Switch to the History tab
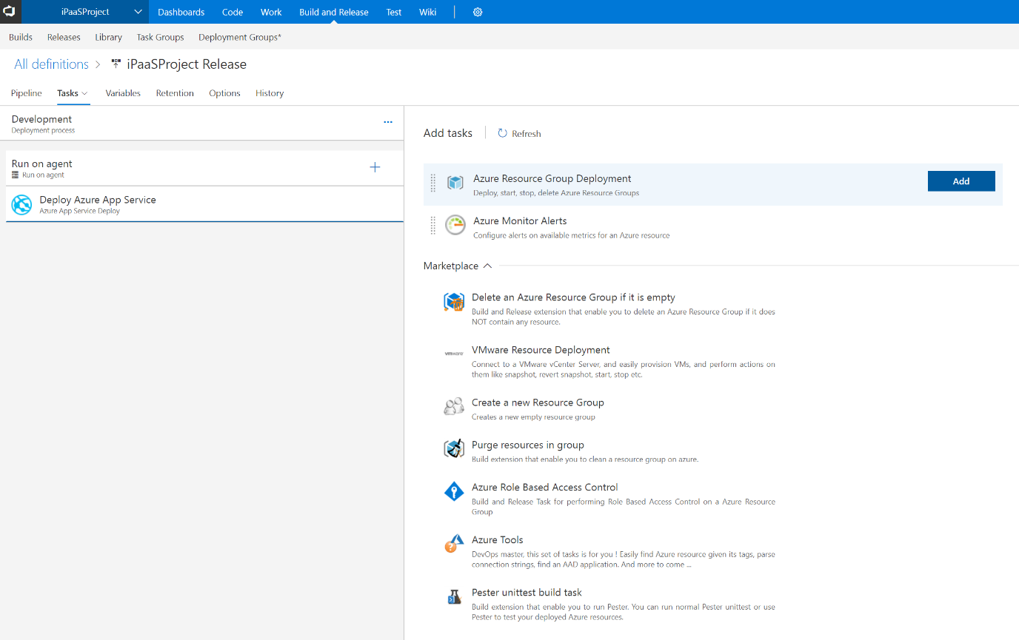 270,93
